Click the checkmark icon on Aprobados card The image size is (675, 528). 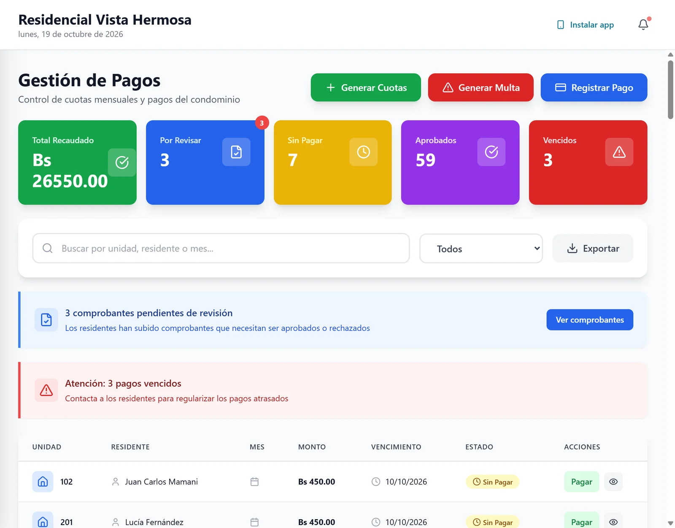tap(491, 152)
